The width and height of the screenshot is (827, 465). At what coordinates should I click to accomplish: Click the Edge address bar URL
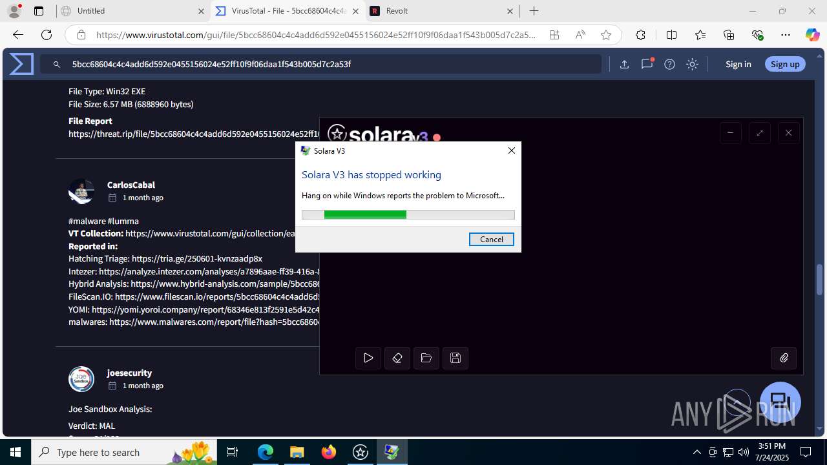click(316, 35)
